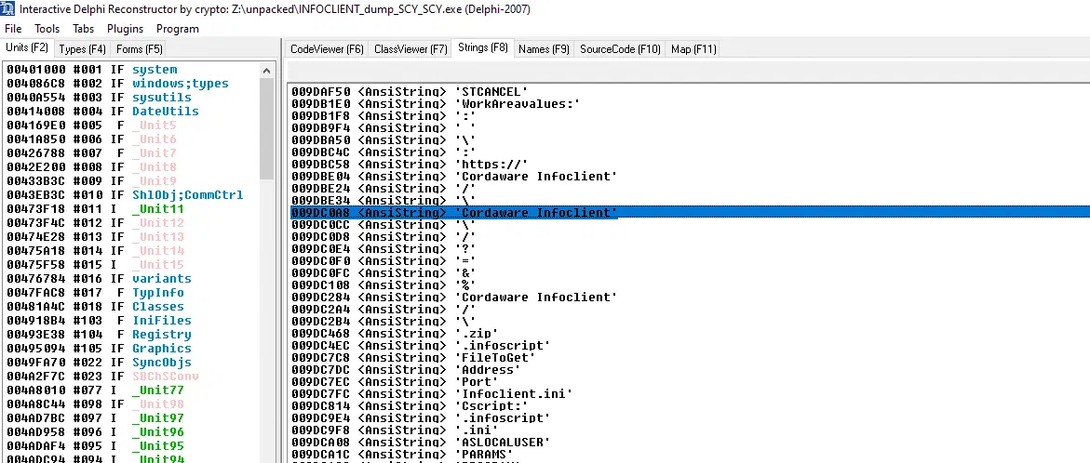1090x463 pixels.
Task: Select the SBChSConv unit row
Action: pyautogui.click(x=132, y=377)
